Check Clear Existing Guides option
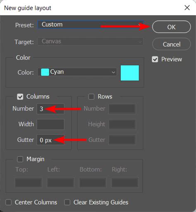196x212 pixels. click(x=67, y=203)
